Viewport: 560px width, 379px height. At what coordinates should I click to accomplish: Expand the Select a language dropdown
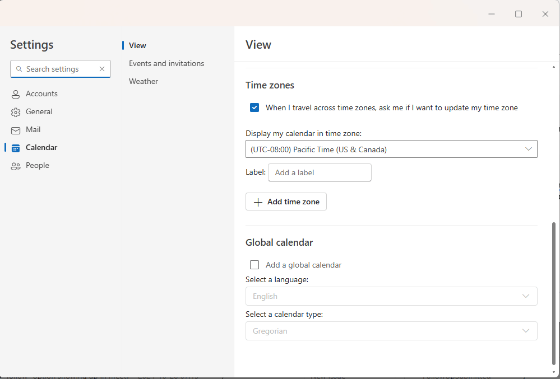pos(391,296)
